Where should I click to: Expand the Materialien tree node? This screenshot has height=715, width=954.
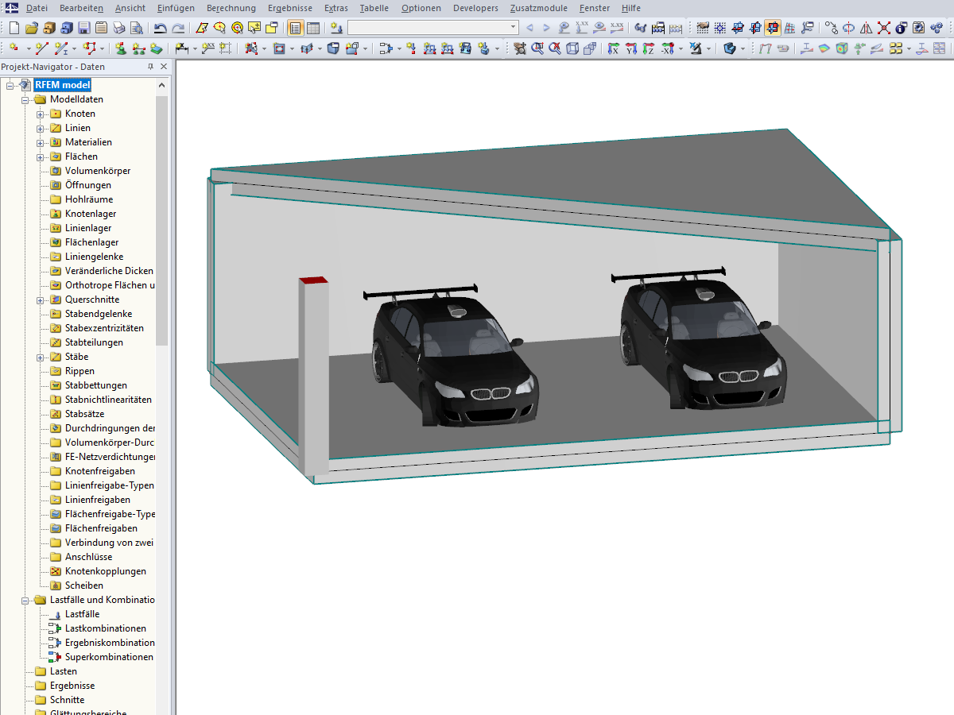pos(40,142)
